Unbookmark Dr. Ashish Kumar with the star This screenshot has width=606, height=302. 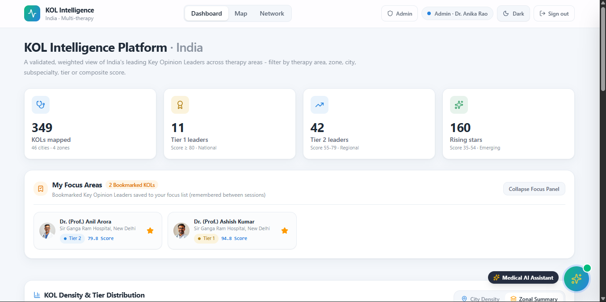(x=285, y=231)
